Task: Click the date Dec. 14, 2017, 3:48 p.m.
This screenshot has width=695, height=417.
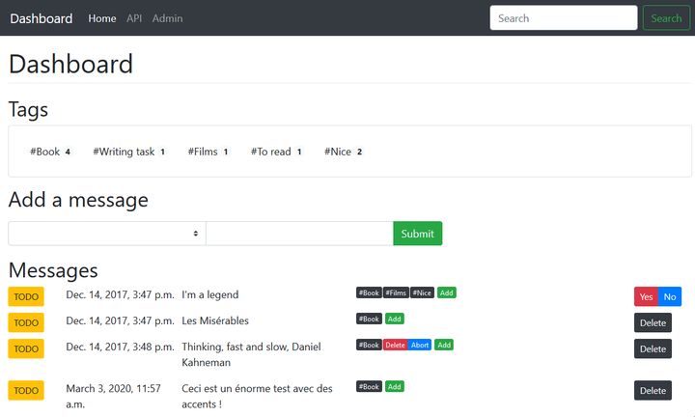Action: pyautogui.click(x=120, y=347)
